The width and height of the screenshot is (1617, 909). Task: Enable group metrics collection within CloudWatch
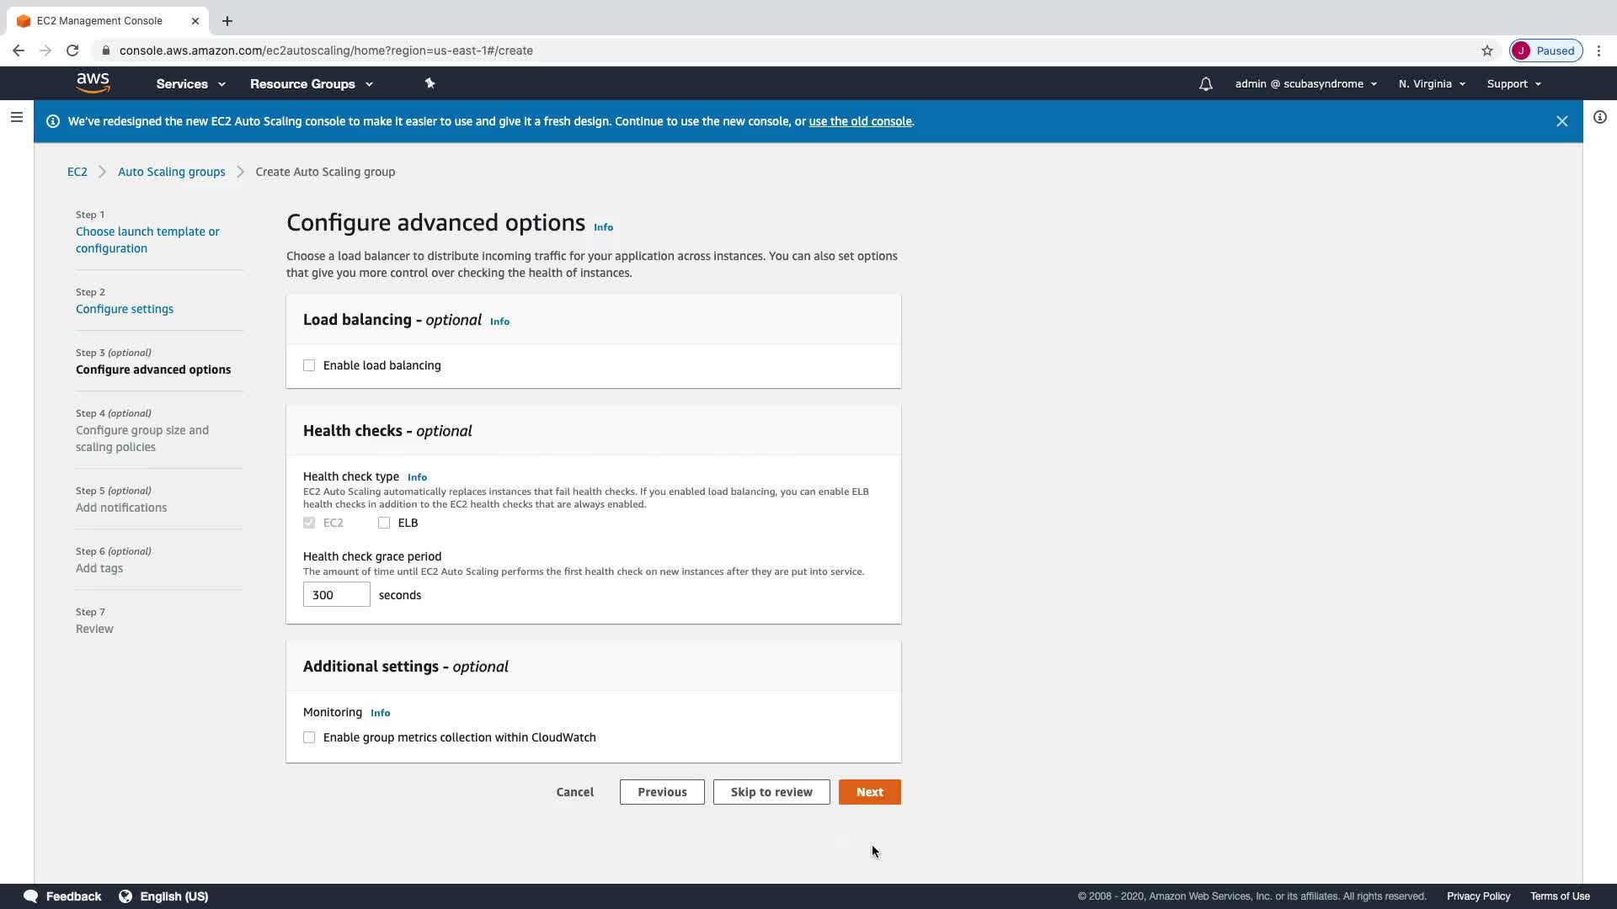(309, 737)
